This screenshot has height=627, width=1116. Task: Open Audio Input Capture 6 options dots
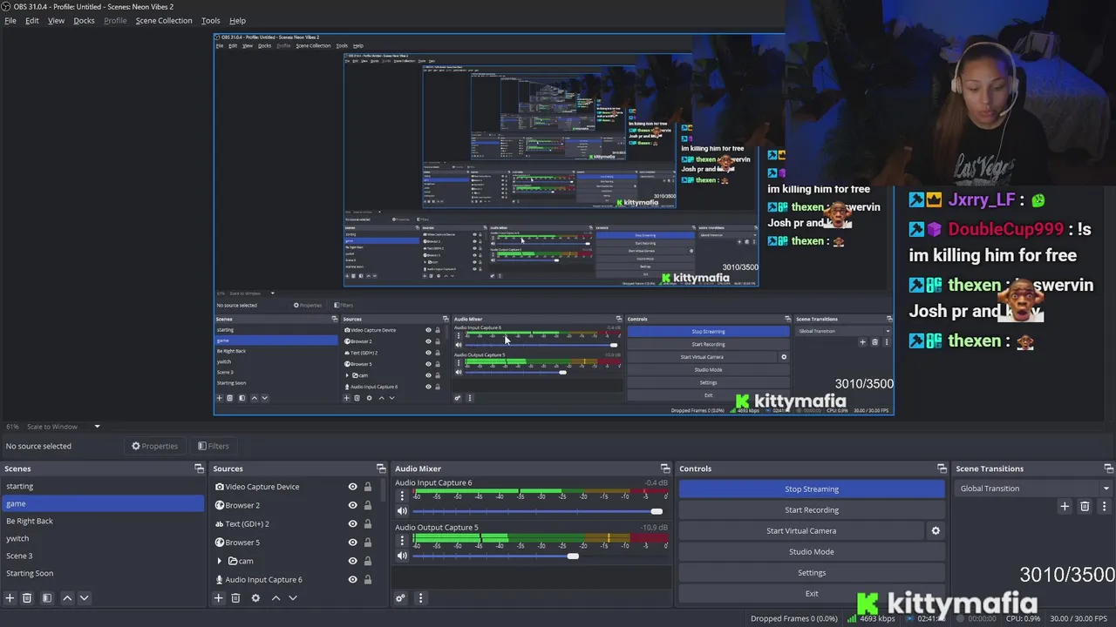tap(402, 496)
